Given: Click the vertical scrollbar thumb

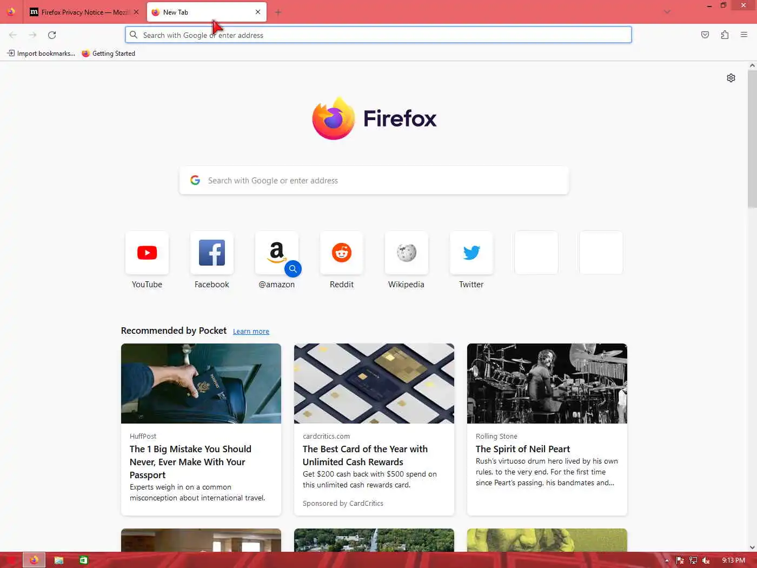Looking at the screenshot, I should click(752, 138).
